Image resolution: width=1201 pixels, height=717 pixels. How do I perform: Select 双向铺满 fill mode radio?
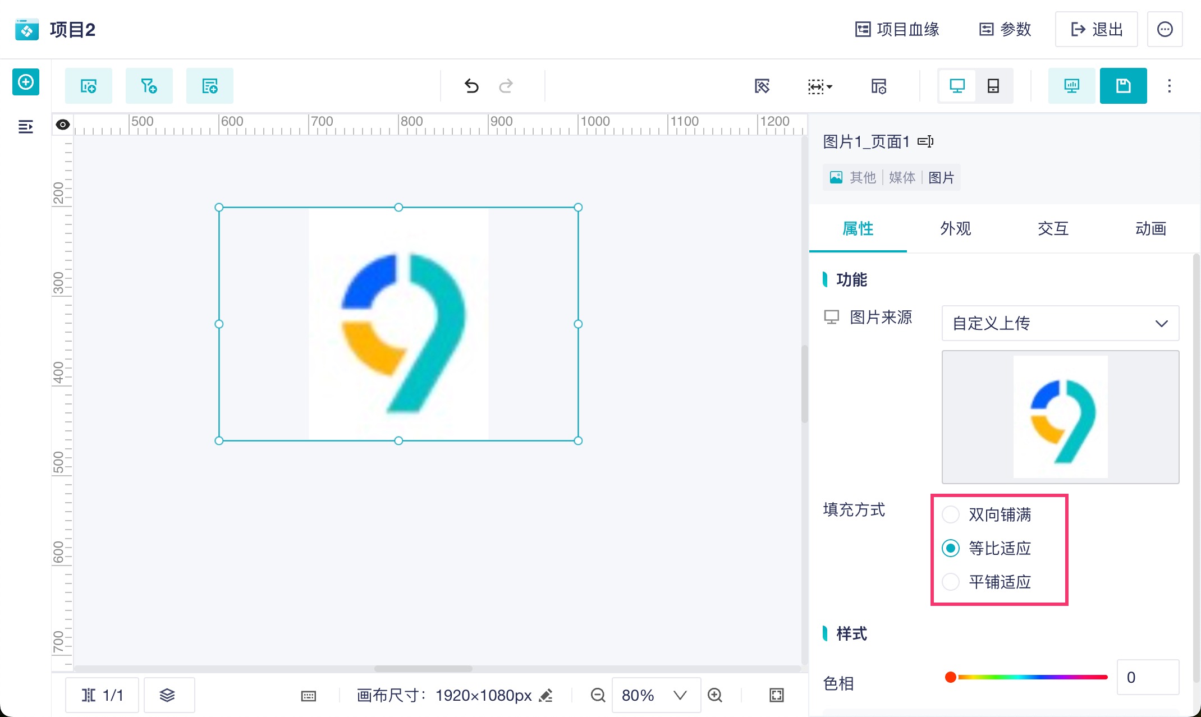pos(951,514)
